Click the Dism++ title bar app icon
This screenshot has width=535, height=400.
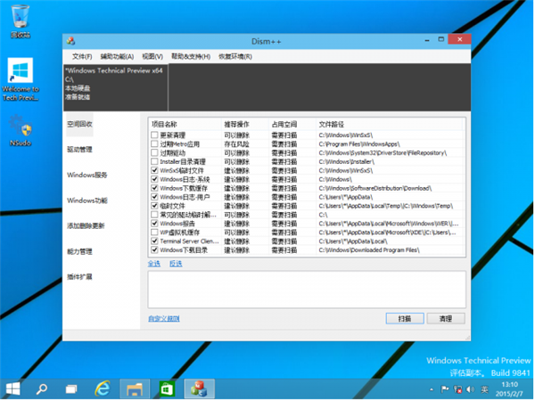pos(70,41)
